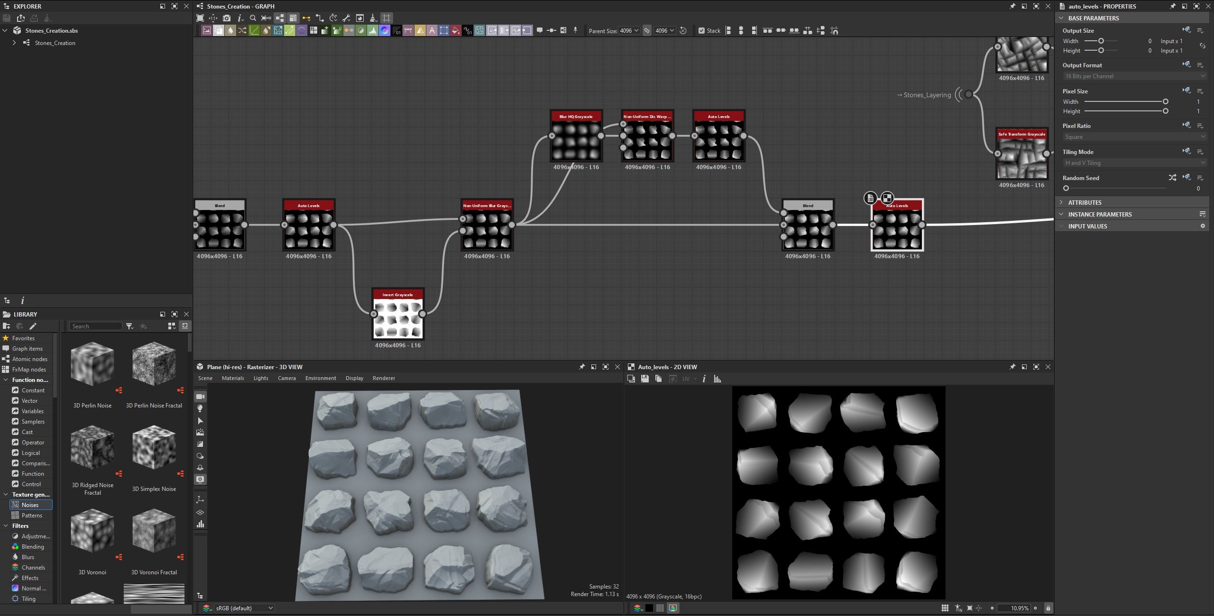Screen dimensions: 1214x616
Task: Click the wrench tools icon in graph toolbar
Action: pos(346,18)
